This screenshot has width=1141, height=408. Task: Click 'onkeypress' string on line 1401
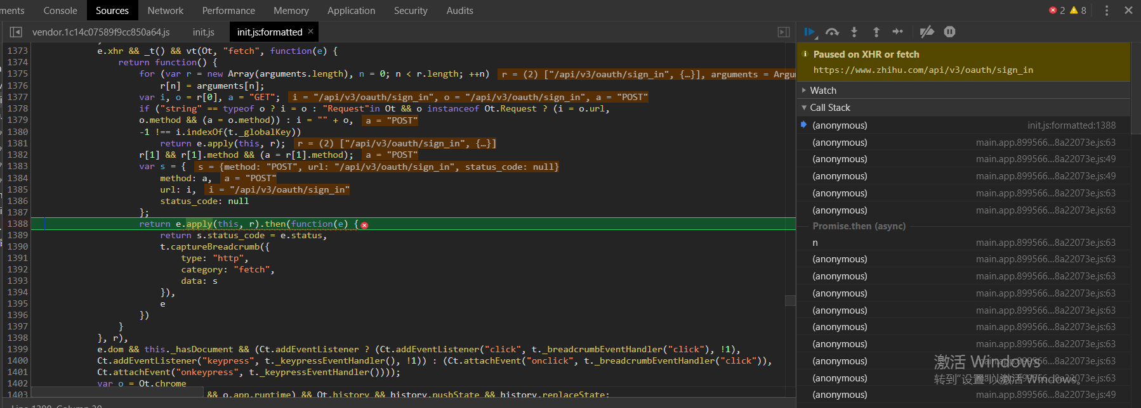pos(207,372)
